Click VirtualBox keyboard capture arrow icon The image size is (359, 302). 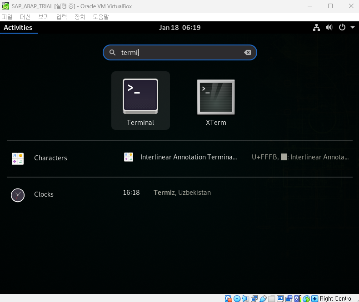(315, 298)
